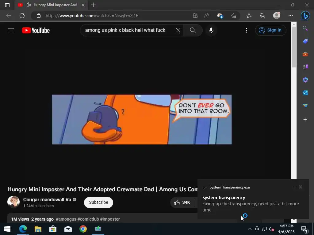
Task: Mute the tab using the speaker icon
Action: 28,5
